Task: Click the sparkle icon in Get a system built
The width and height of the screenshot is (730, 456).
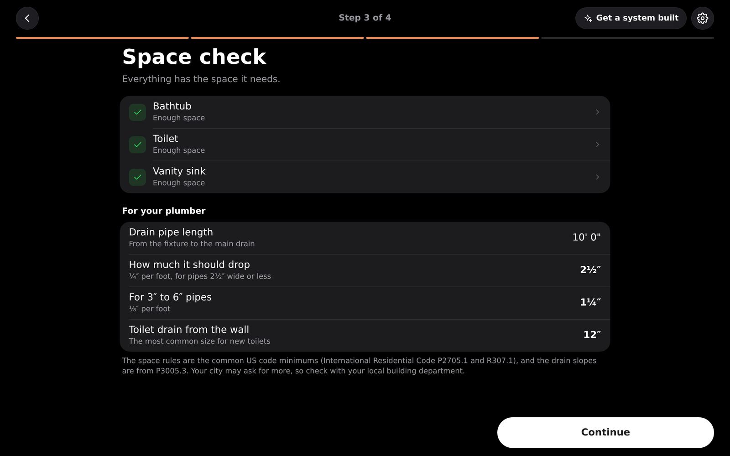Action: (x=588, y=18)
